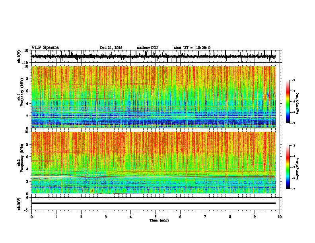Screen dimensions: 315x243
Task: Click the "station=OUI" header label
Action: 147,48
